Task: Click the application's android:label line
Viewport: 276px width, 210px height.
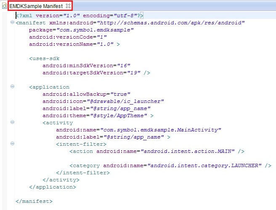Action: point(96,108)
